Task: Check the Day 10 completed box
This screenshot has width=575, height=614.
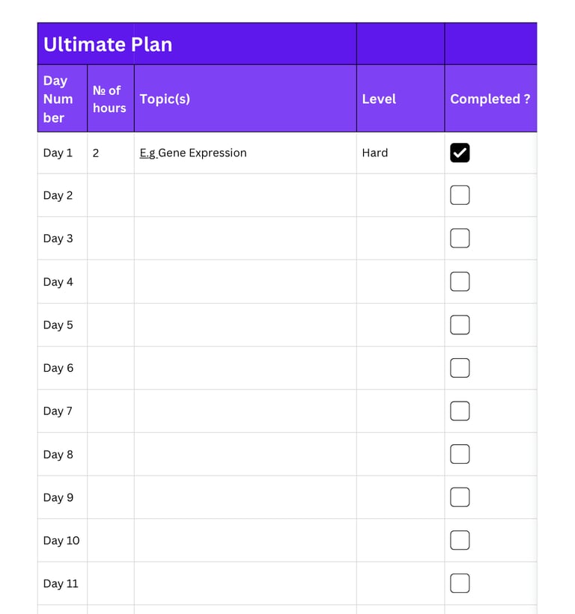Action: coord(459,540)
